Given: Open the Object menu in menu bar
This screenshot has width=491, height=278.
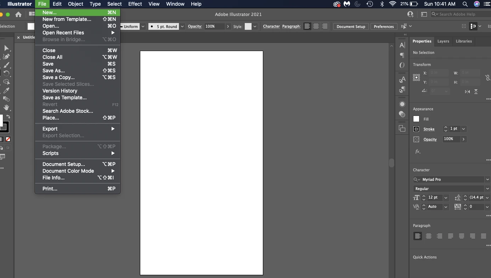Looking at the screenshot, I should pos(75,4).
